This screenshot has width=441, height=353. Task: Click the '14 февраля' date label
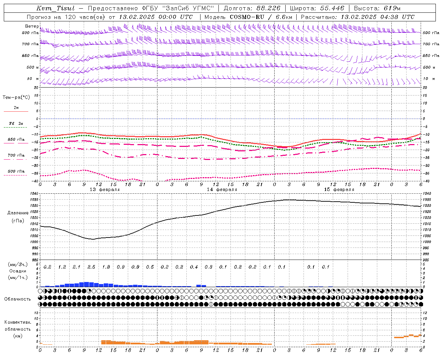click(222, 190)
